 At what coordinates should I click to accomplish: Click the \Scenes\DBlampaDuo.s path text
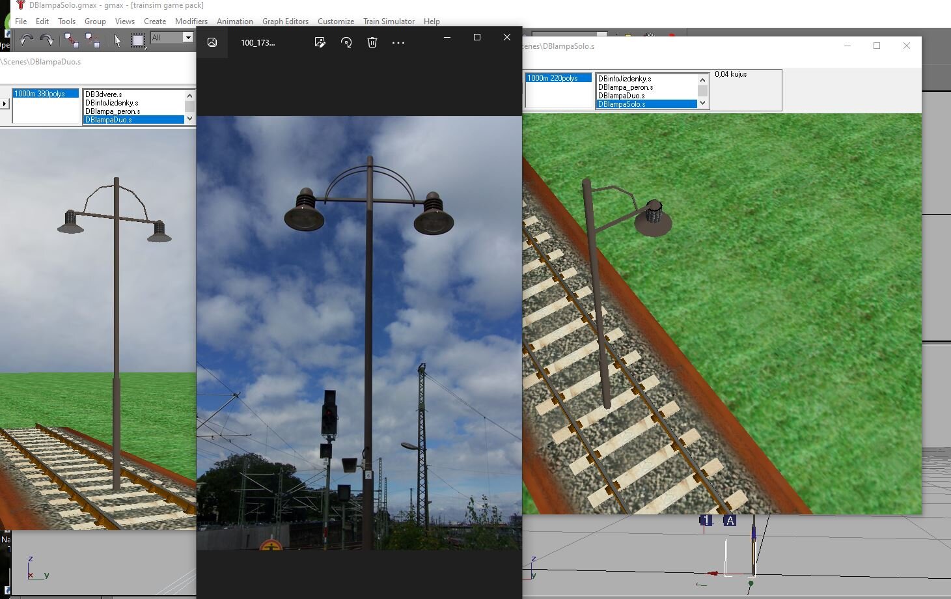pyautogui.click(x=40, y=62)
